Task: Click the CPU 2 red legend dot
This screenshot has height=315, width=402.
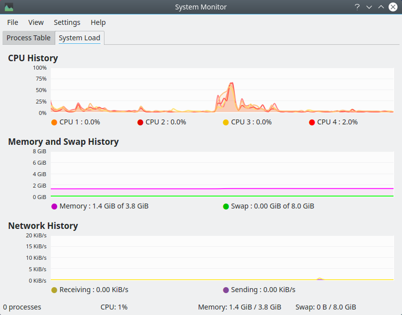Action: (140, 122)
